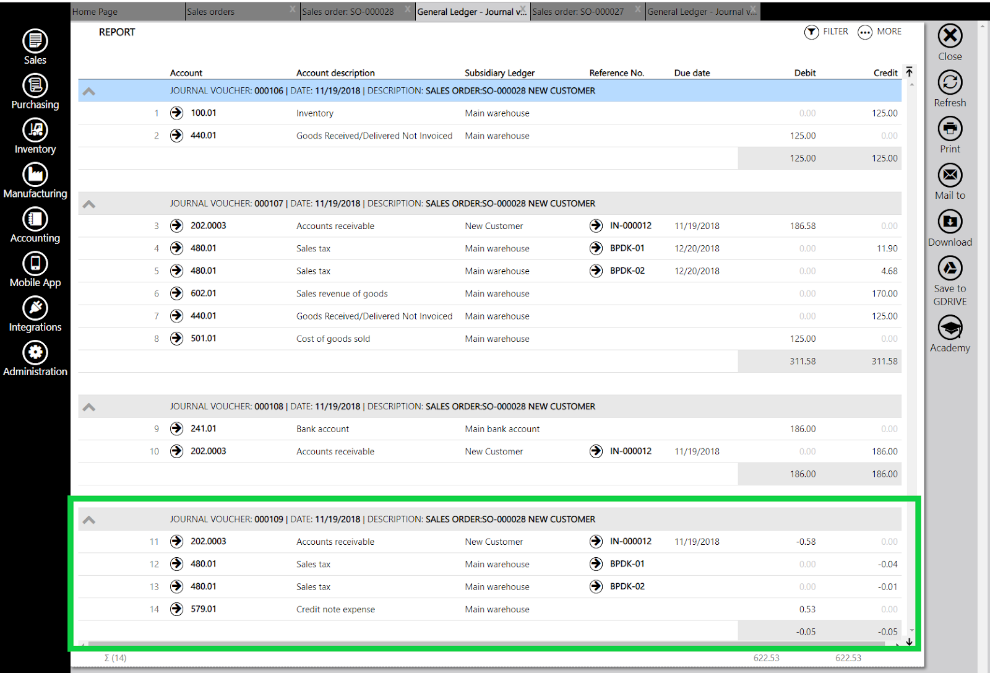Open the Sales module icon
This screenshot has height=673, width=990.
(x=35, y=41)
